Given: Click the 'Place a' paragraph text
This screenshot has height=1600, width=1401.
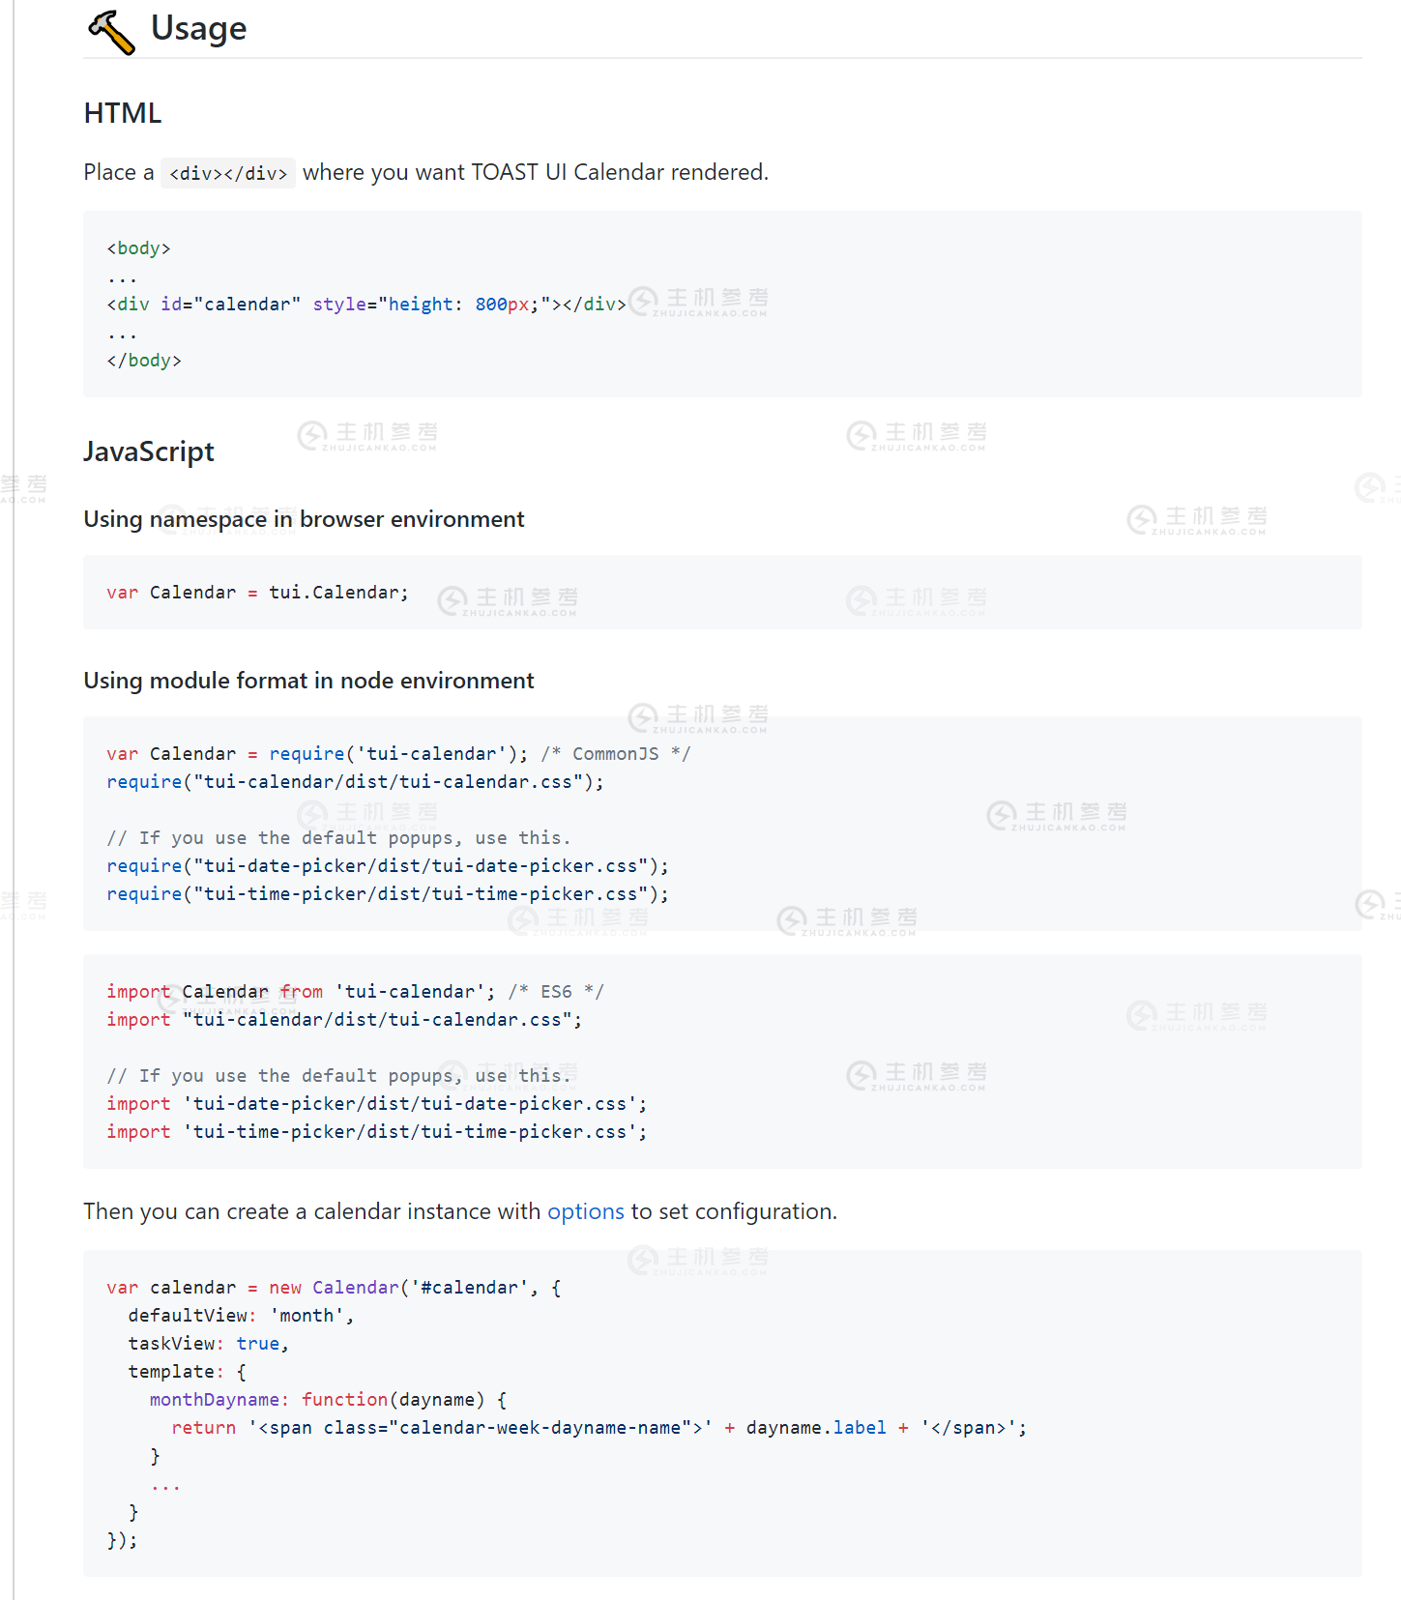Looking at the screenshot, I should click(x=426, y=173).
